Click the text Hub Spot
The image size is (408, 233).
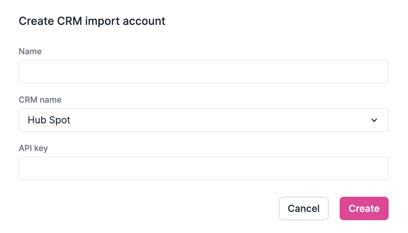pyautogui.click(x=49, y=120)
